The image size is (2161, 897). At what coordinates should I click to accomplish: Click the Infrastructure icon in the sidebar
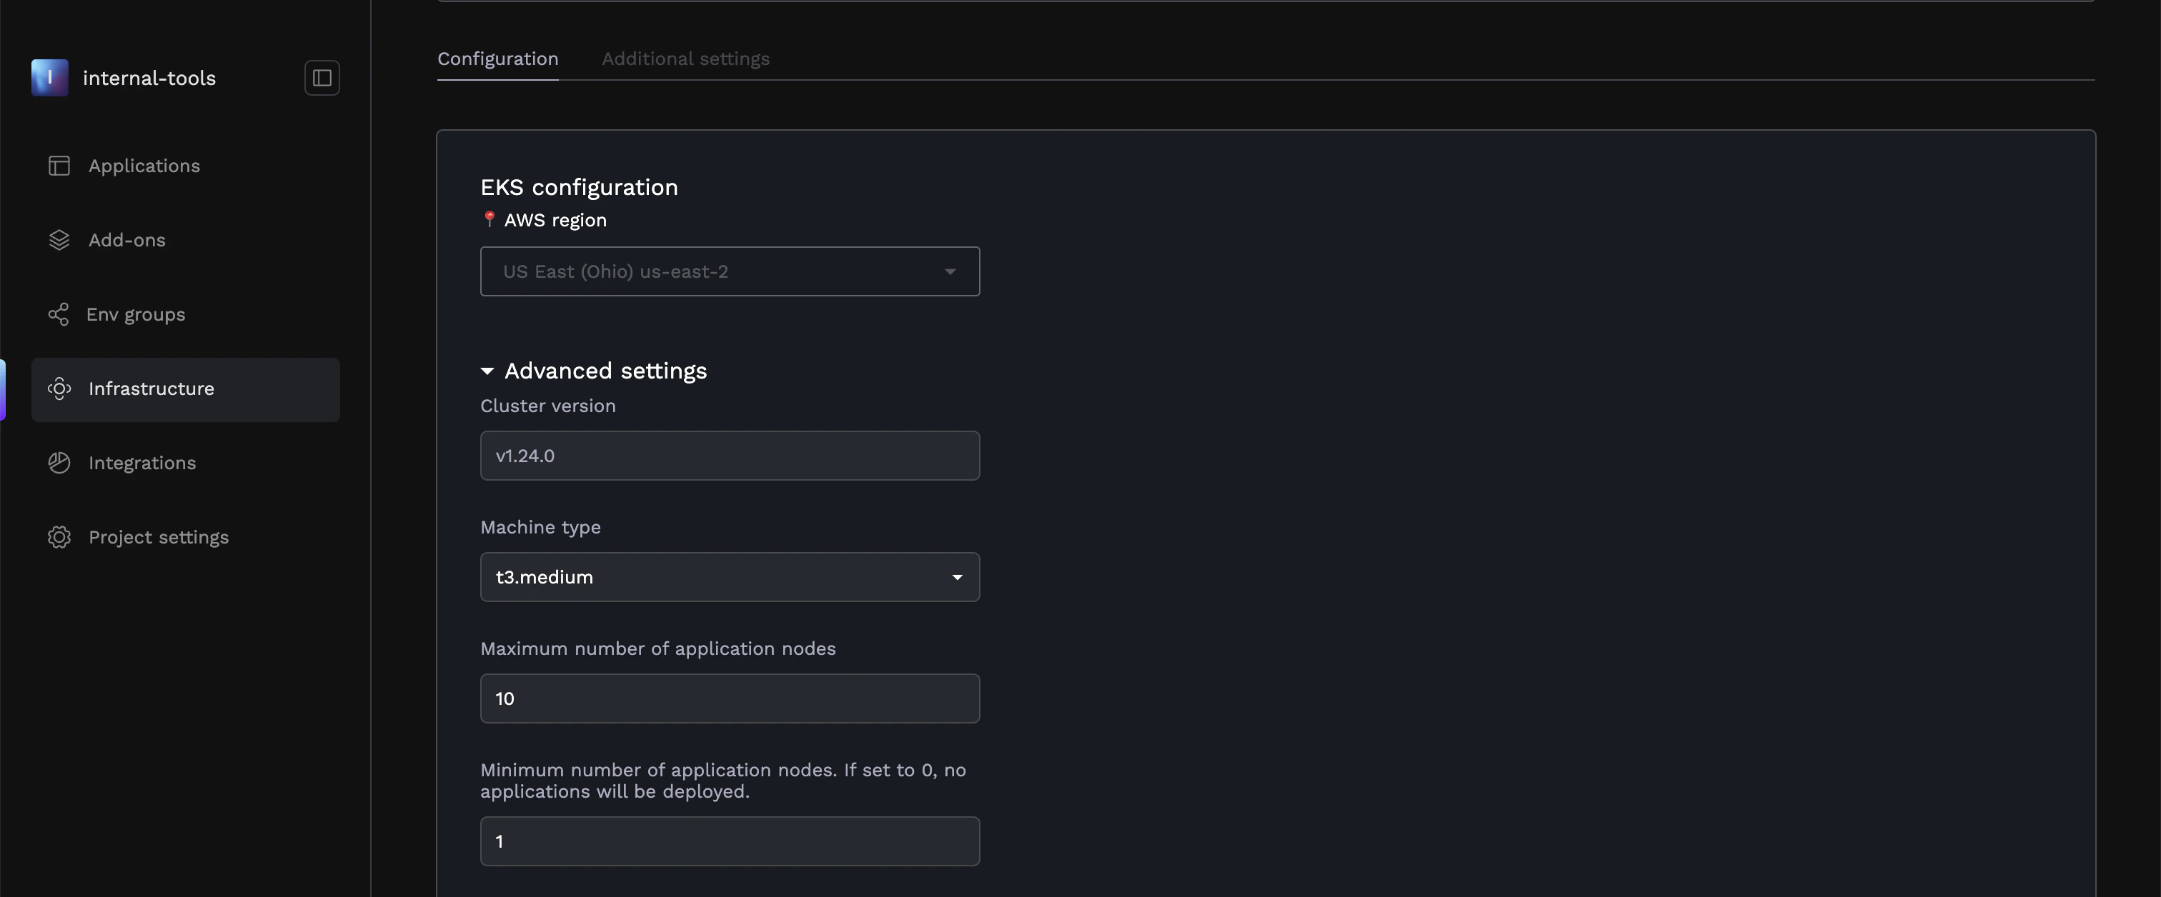coord(59,388)
